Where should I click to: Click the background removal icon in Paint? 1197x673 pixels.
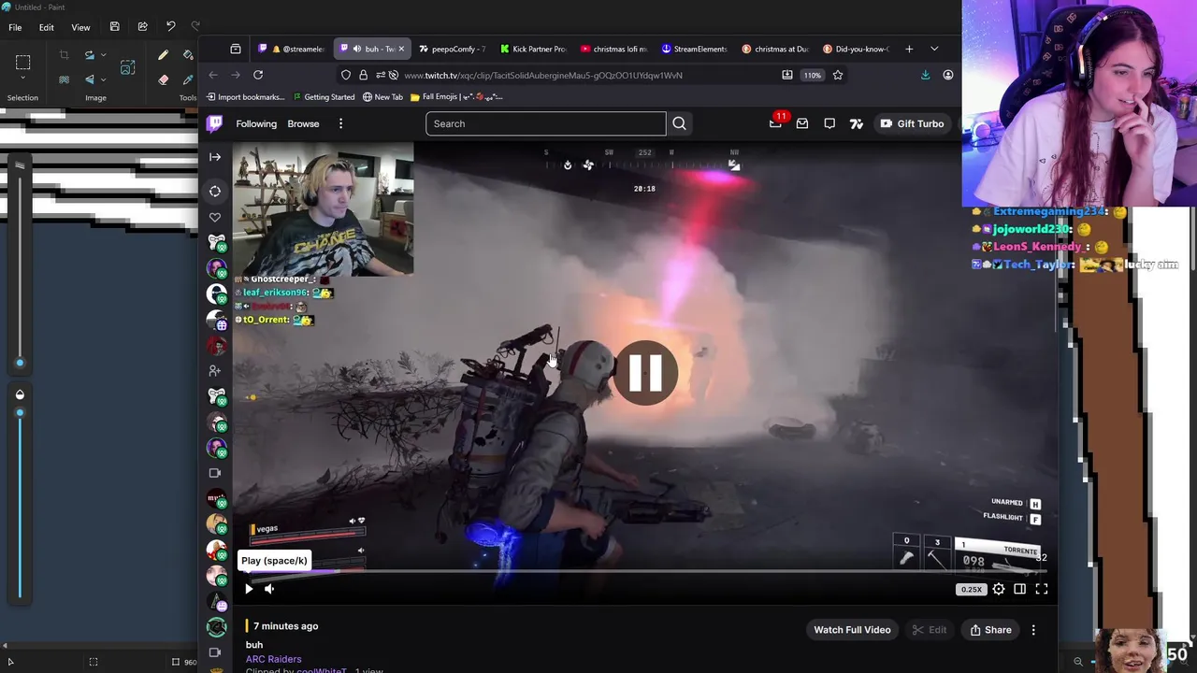pyautogui.click(x=64, y=79)
